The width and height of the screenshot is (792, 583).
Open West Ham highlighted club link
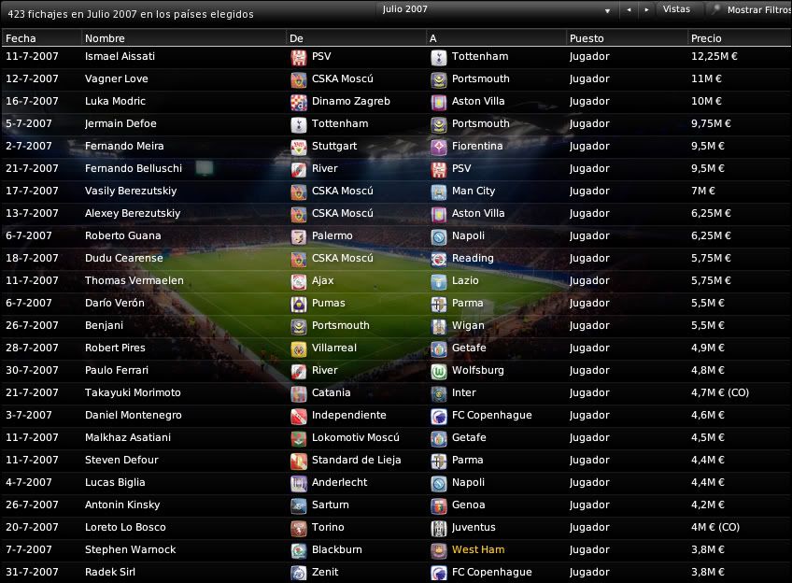point(478,549)
